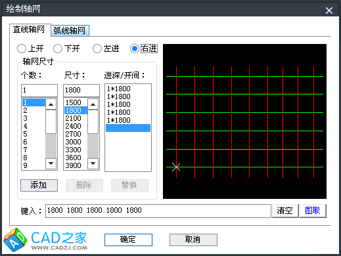Select the 左进 radio button
This screenshot has width=341, height=256.
[97, 49]
